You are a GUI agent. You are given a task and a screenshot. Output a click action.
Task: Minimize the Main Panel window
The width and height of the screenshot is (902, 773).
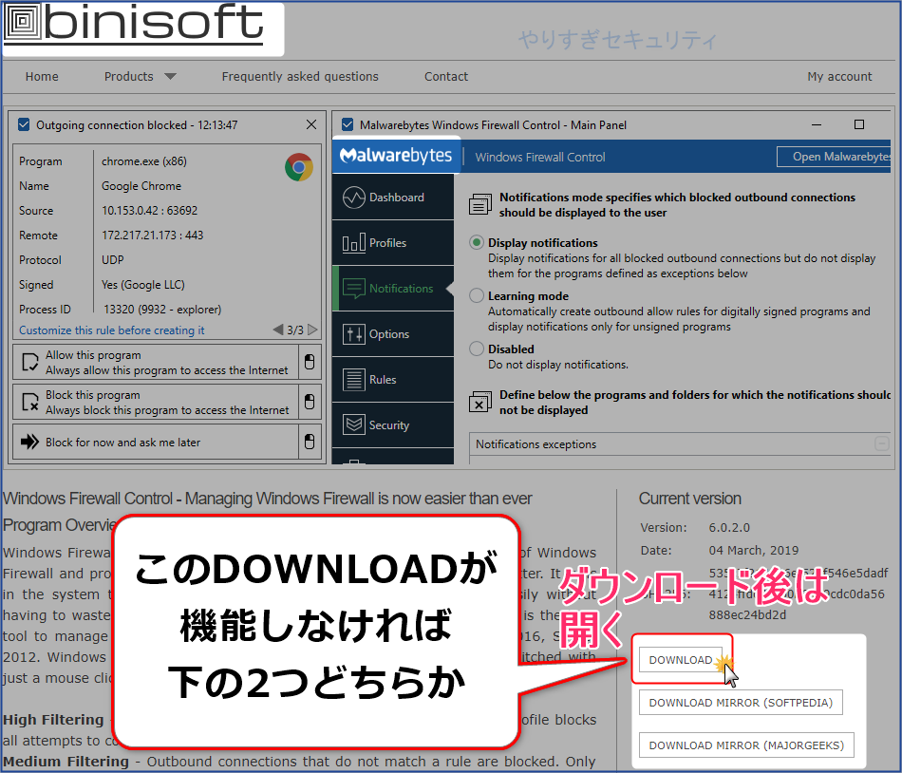[x=817, y=124]
